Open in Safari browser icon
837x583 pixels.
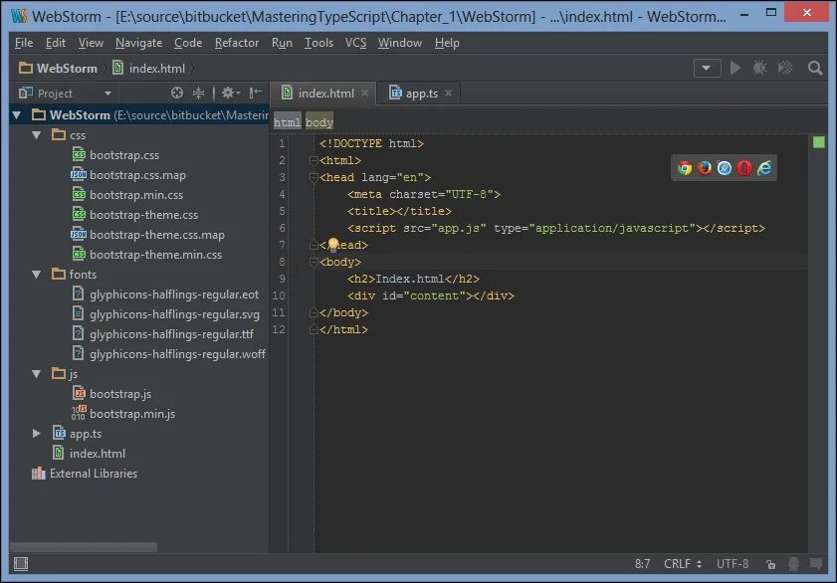pyautogui.click(x=725, y=168)
